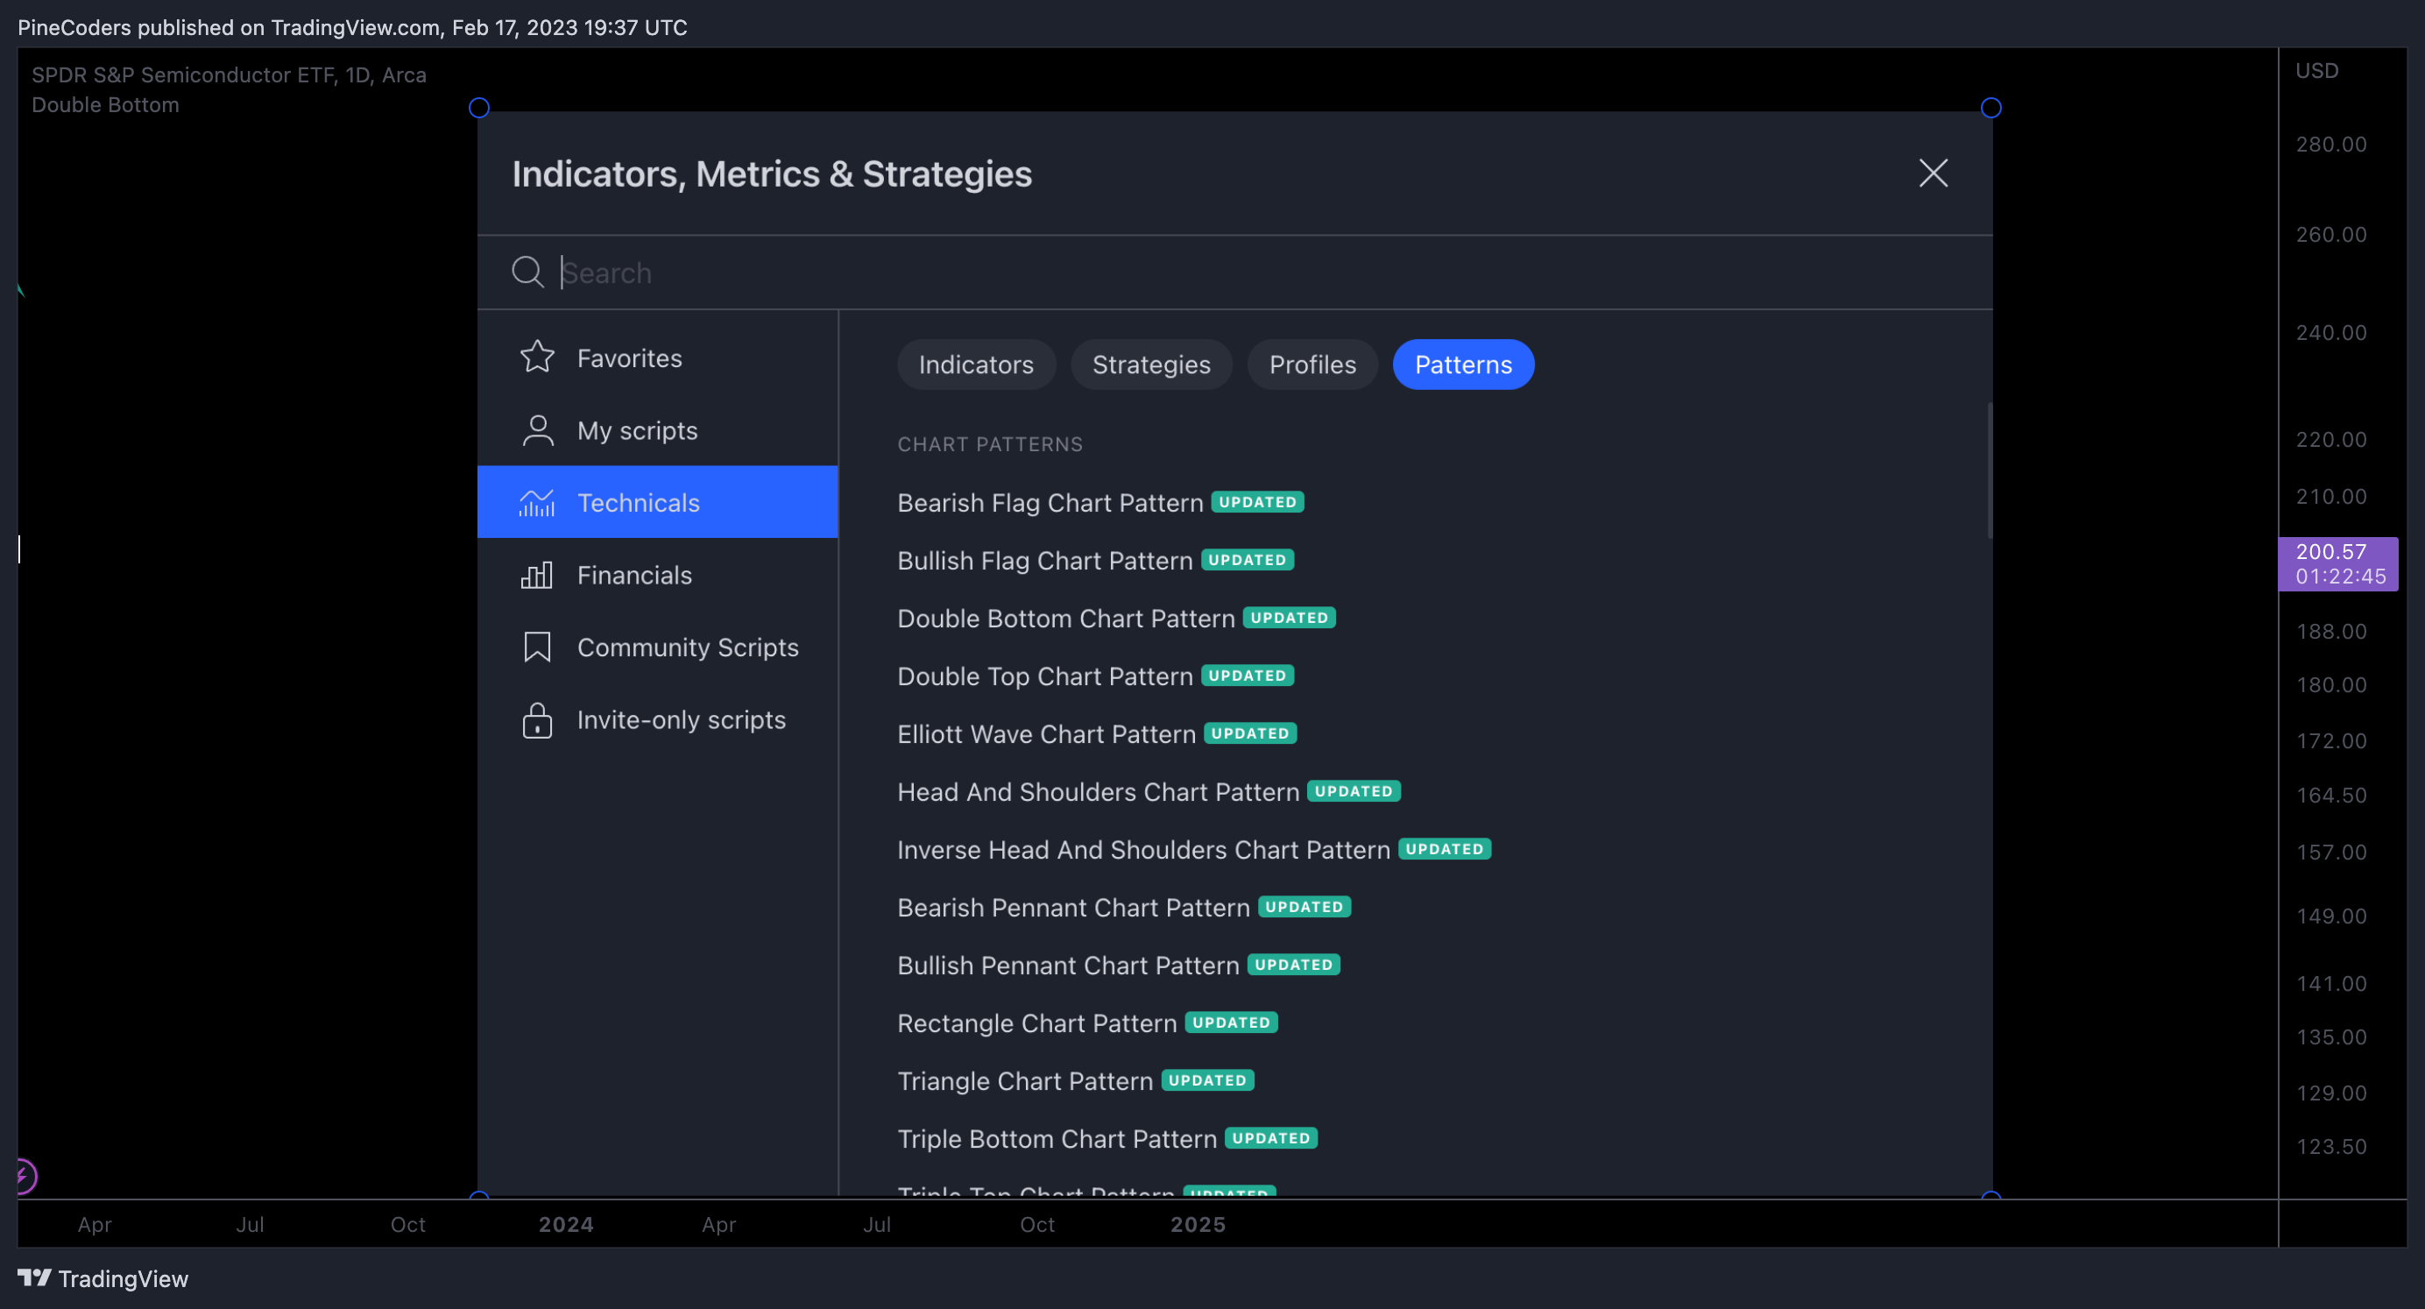The image size is (2425, 1309).
Task: Switch to the Strategies tab
Action: click(x=1151, y=364)
